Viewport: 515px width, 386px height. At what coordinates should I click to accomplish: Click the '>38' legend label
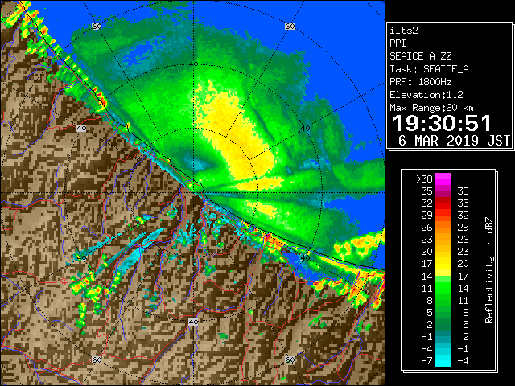click(424, 179)
